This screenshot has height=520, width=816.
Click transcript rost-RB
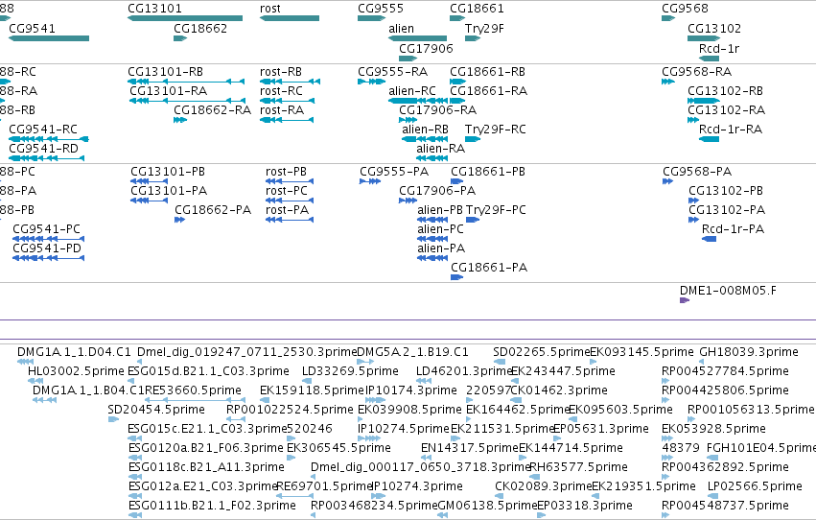[290, 82]
